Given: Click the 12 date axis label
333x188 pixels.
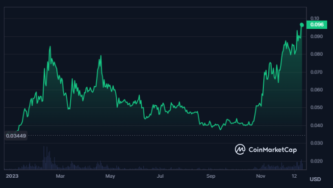Looking at the screenshot, I should point(294,176).
